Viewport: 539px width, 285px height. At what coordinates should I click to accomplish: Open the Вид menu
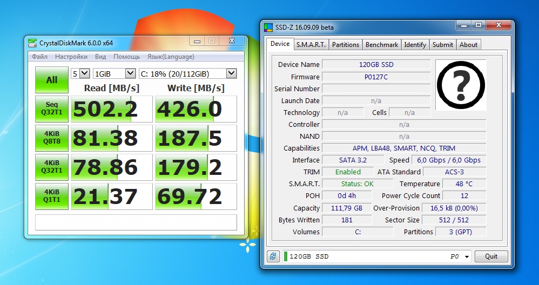click(x=100, y=57)
